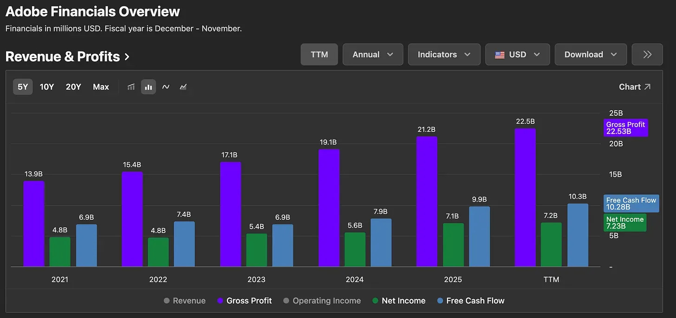
Task: Click the 2023 Gross Profit bar labeled 17.1B
Action: 231,214
